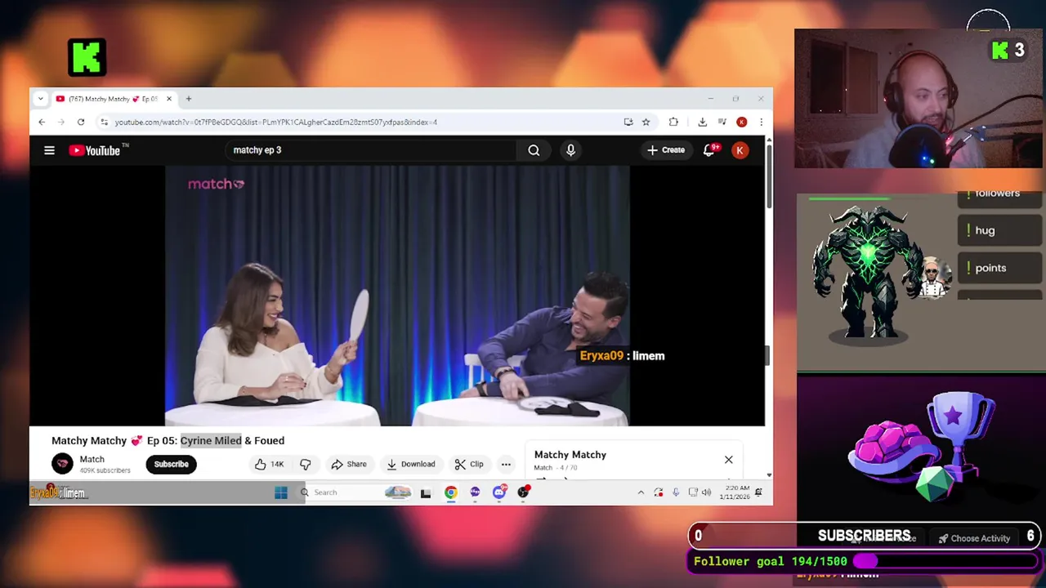Image resolution: width=1046 pixels, height=588 pixels.
Task: Open the YouTube hamburger guide menu
Action: [49, 150]
